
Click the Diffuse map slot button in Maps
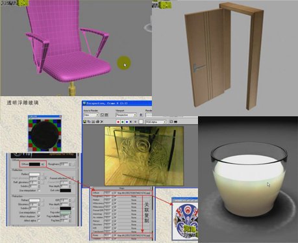pyautogui.click(x=134, y=193)
